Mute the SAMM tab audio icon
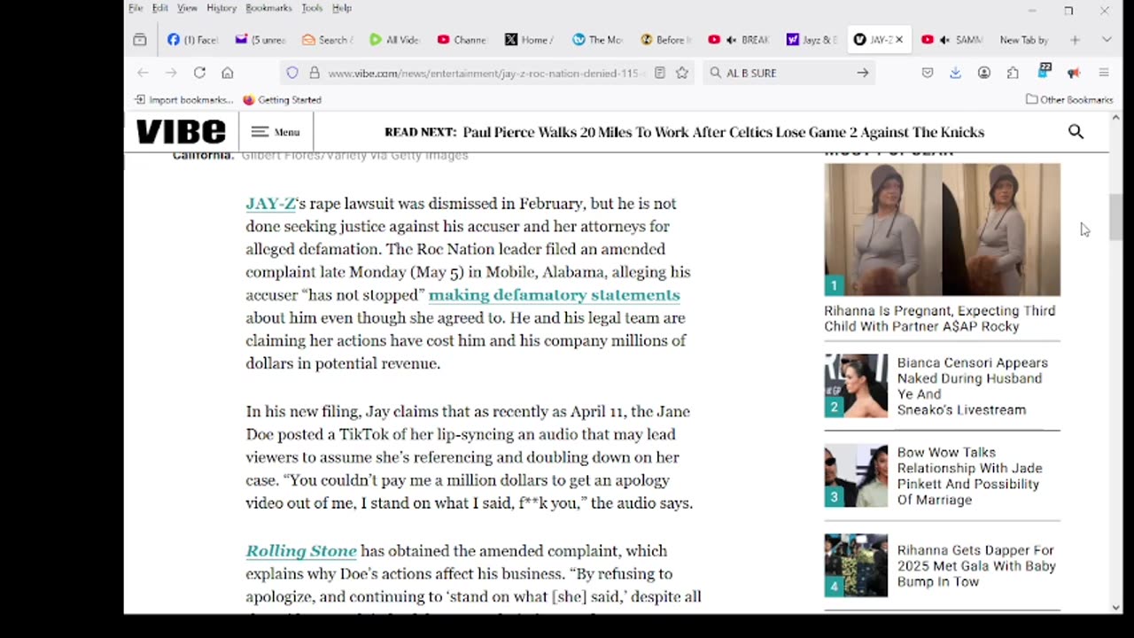This screenshot has width=1134, height=638. point(945,40)
